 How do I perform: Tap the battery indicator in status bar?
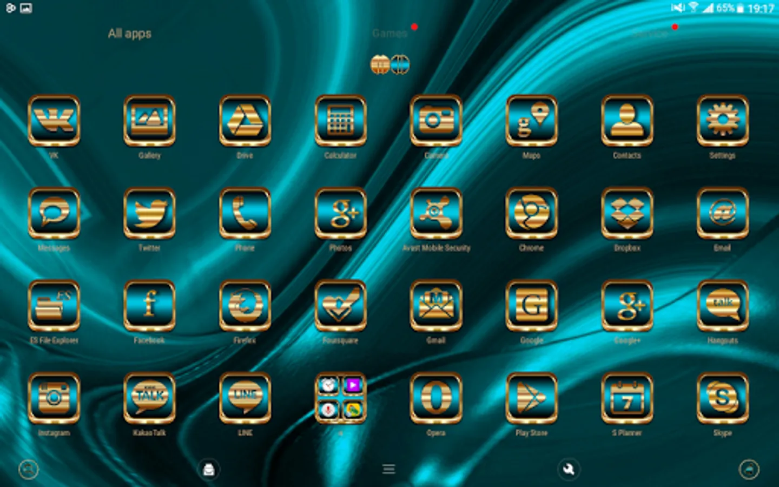click(741, 8)
